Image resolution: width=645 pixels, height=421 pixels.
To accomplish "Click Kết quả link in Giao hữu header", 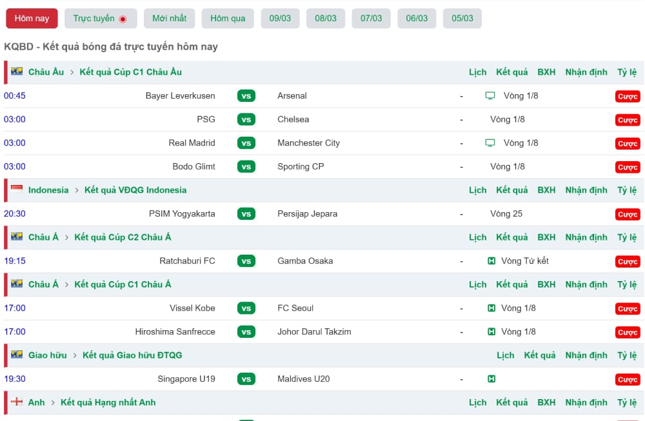I will [540, 355].
